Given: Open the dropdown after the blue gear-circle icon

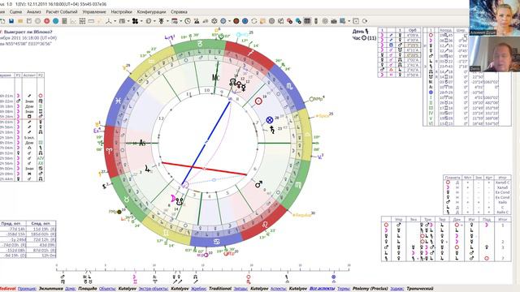Looking at the screenshot, I should coord(229,21).
